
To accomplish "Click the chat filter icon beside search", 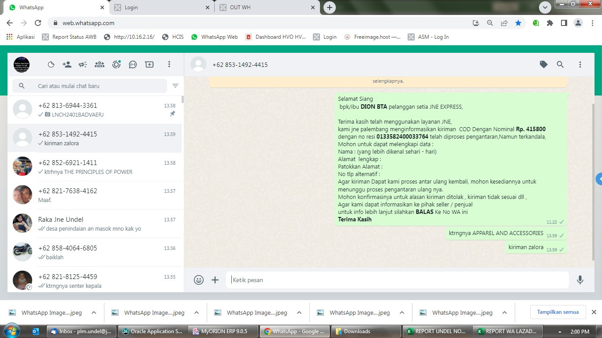I will (175, 86).
